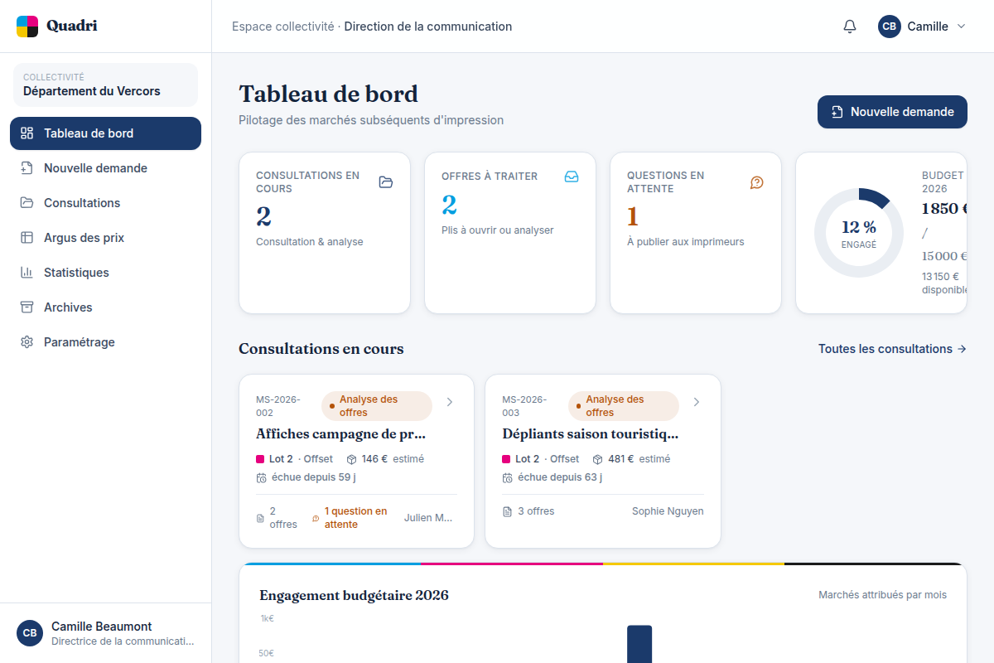Click the 12 % engagé budget donut
Screen dimensions: 994x663
[x=859, y=233]
